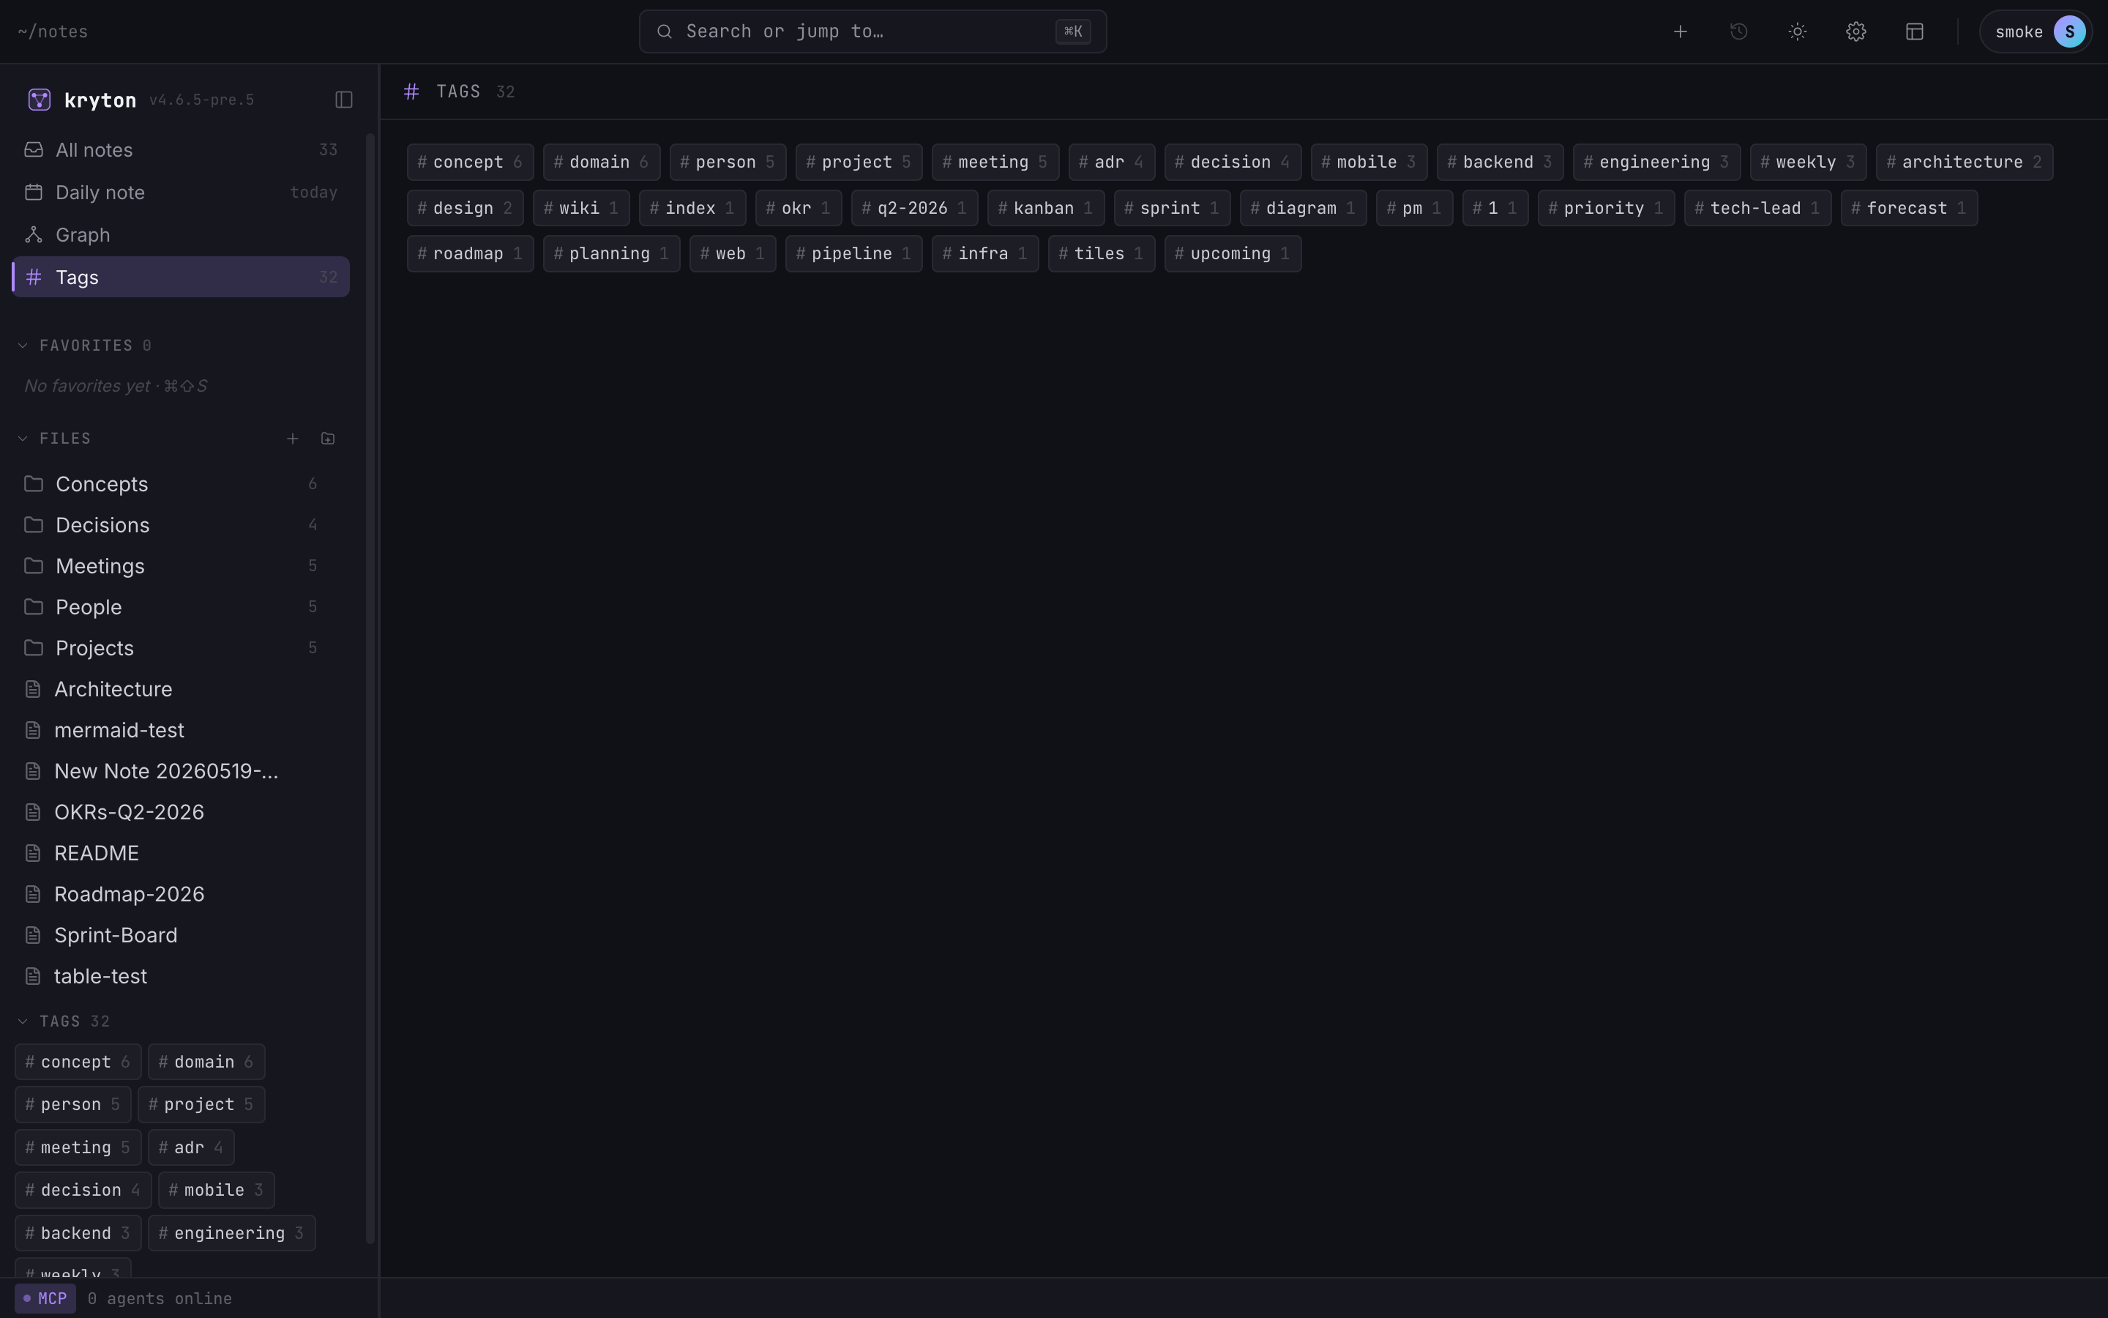
Task: Select the sidebar person tag
Action: [73, 1104]
